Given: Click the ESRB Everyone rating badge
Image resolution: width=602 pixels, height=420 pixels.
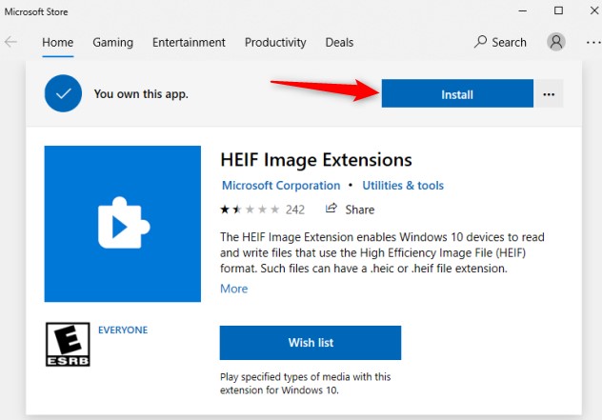Looking at the screenshot, I should tap(68, 344).
